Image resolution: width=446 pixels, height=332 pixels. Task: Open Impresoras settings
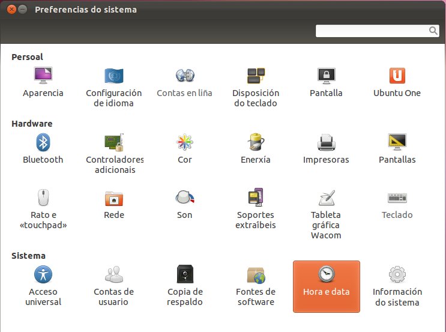(x=327, y=149)
